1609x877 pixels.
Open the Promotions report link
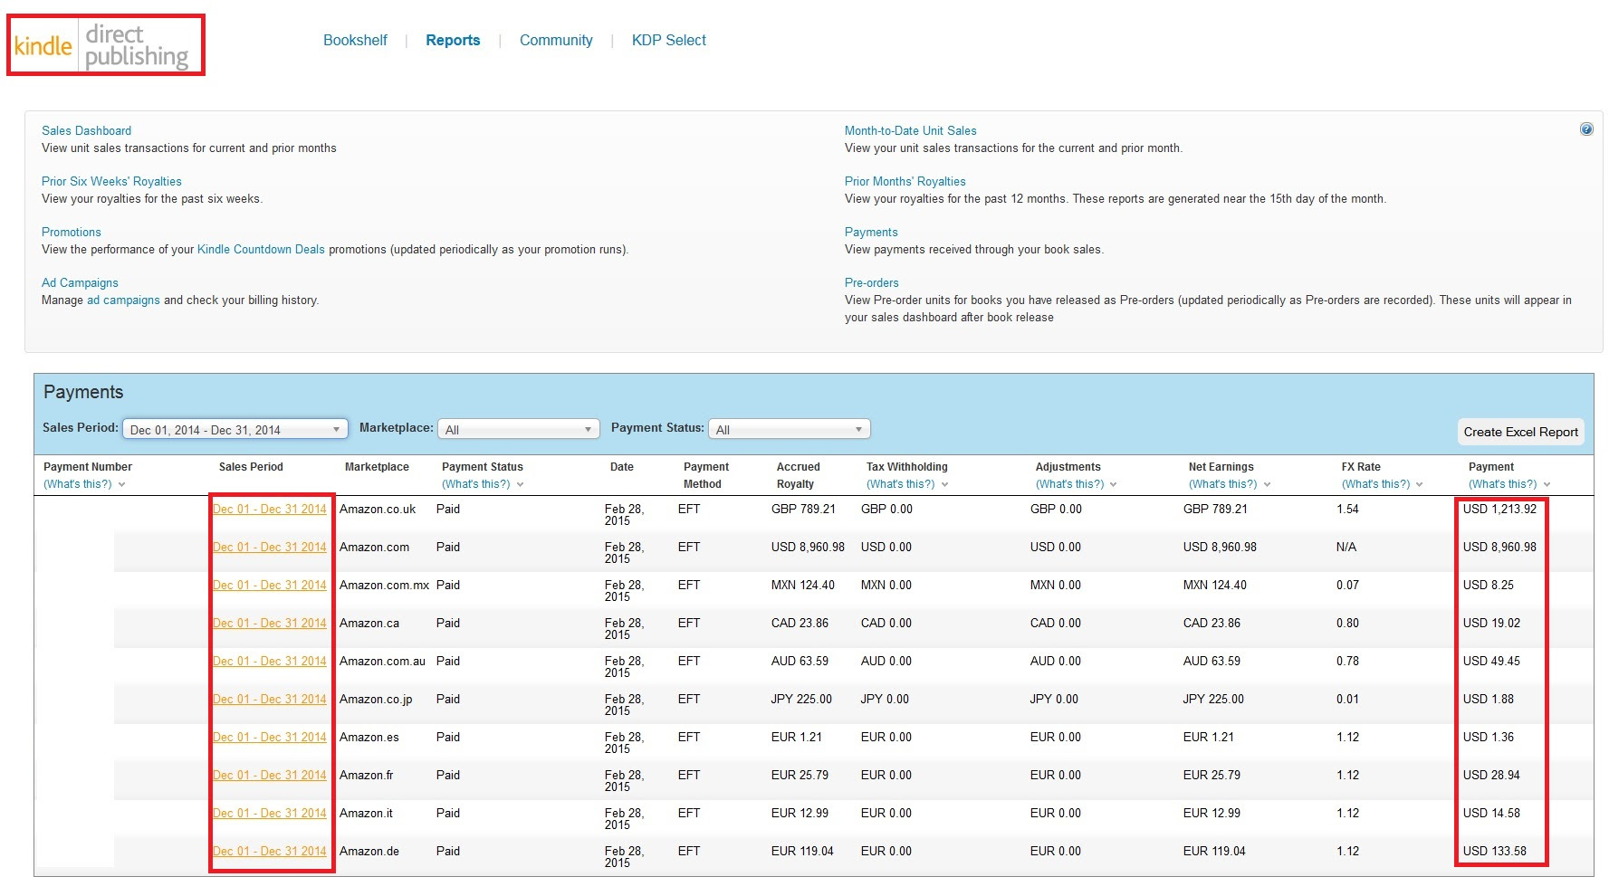pos(72,232)
